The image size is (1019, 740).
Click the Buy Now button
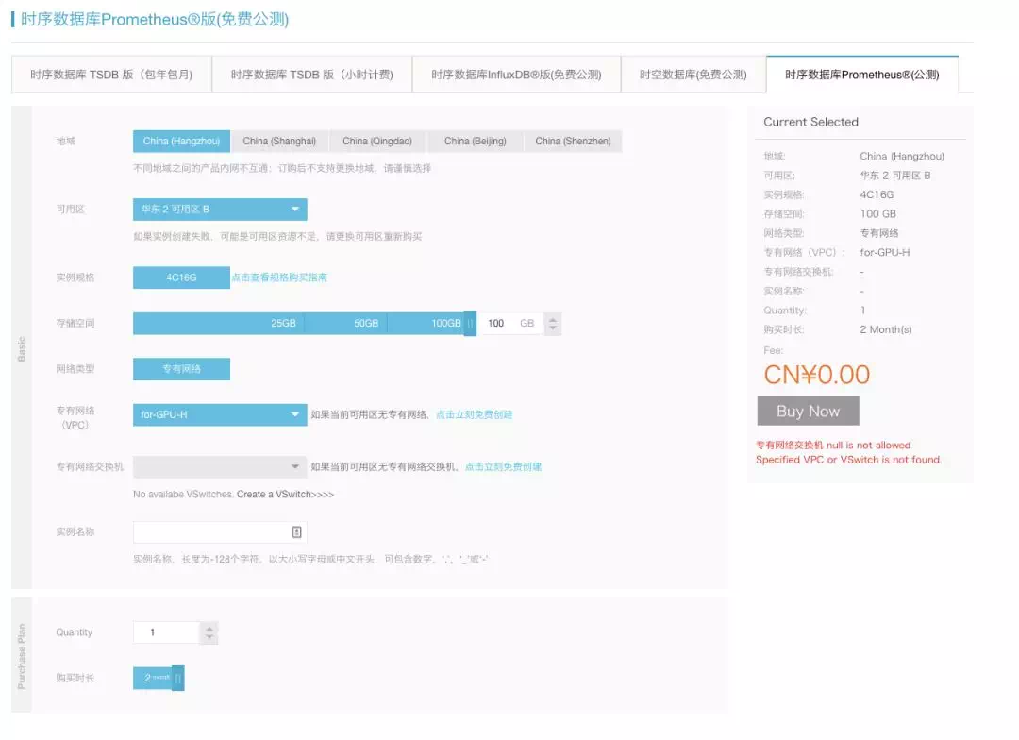coord(808,411)
